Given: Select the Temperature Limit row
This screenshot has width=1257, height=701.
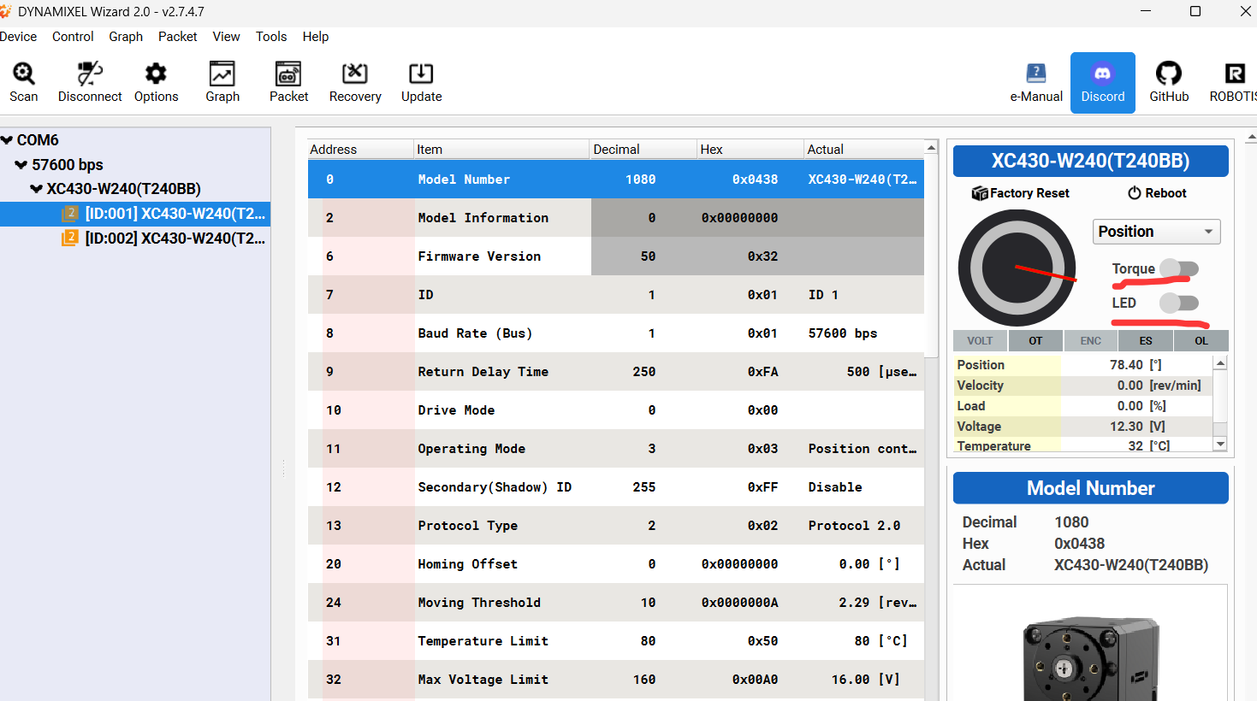Looking at the screenshot, I should click(616, 641).
